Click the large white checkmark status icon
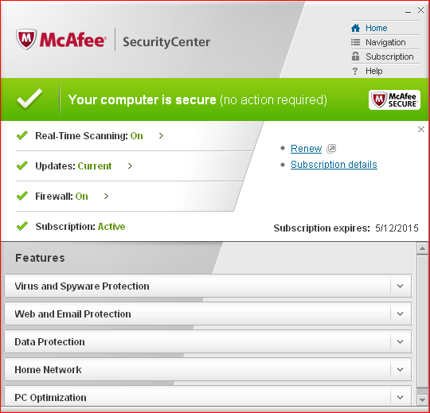Screen dimensions: 430x413 point(29,98)
